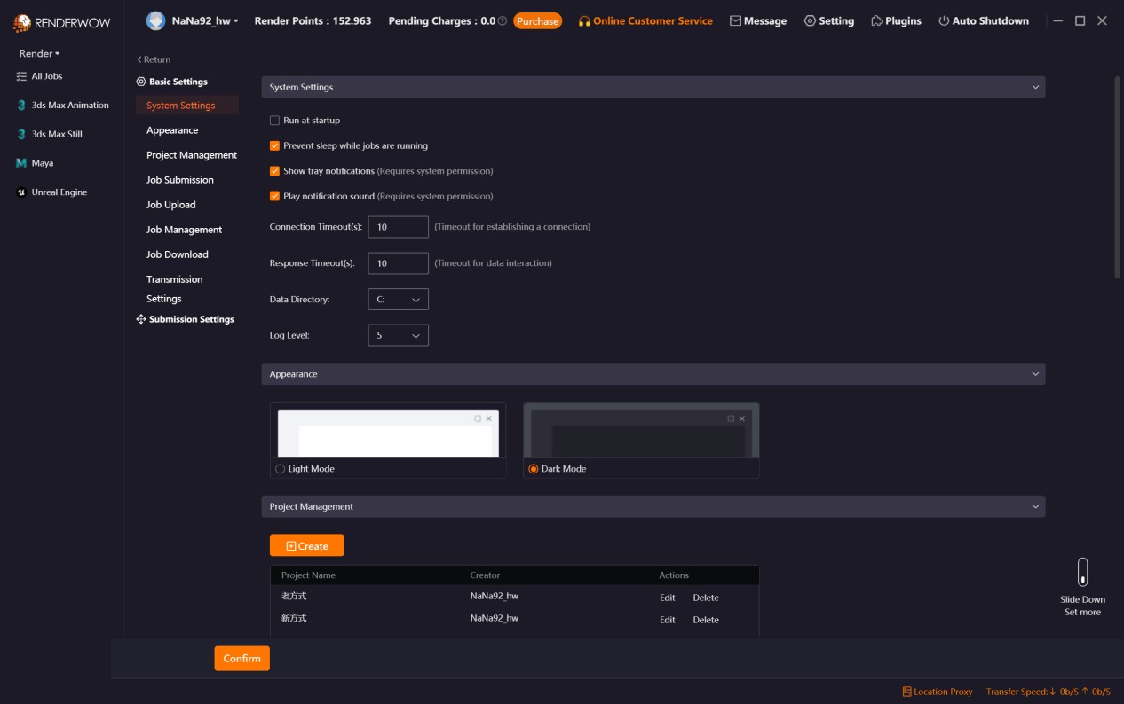Image resolution: width=1124 pixels, height=704 pixels.
Task: Go to Appearance in settings menu
Action: 172,130
